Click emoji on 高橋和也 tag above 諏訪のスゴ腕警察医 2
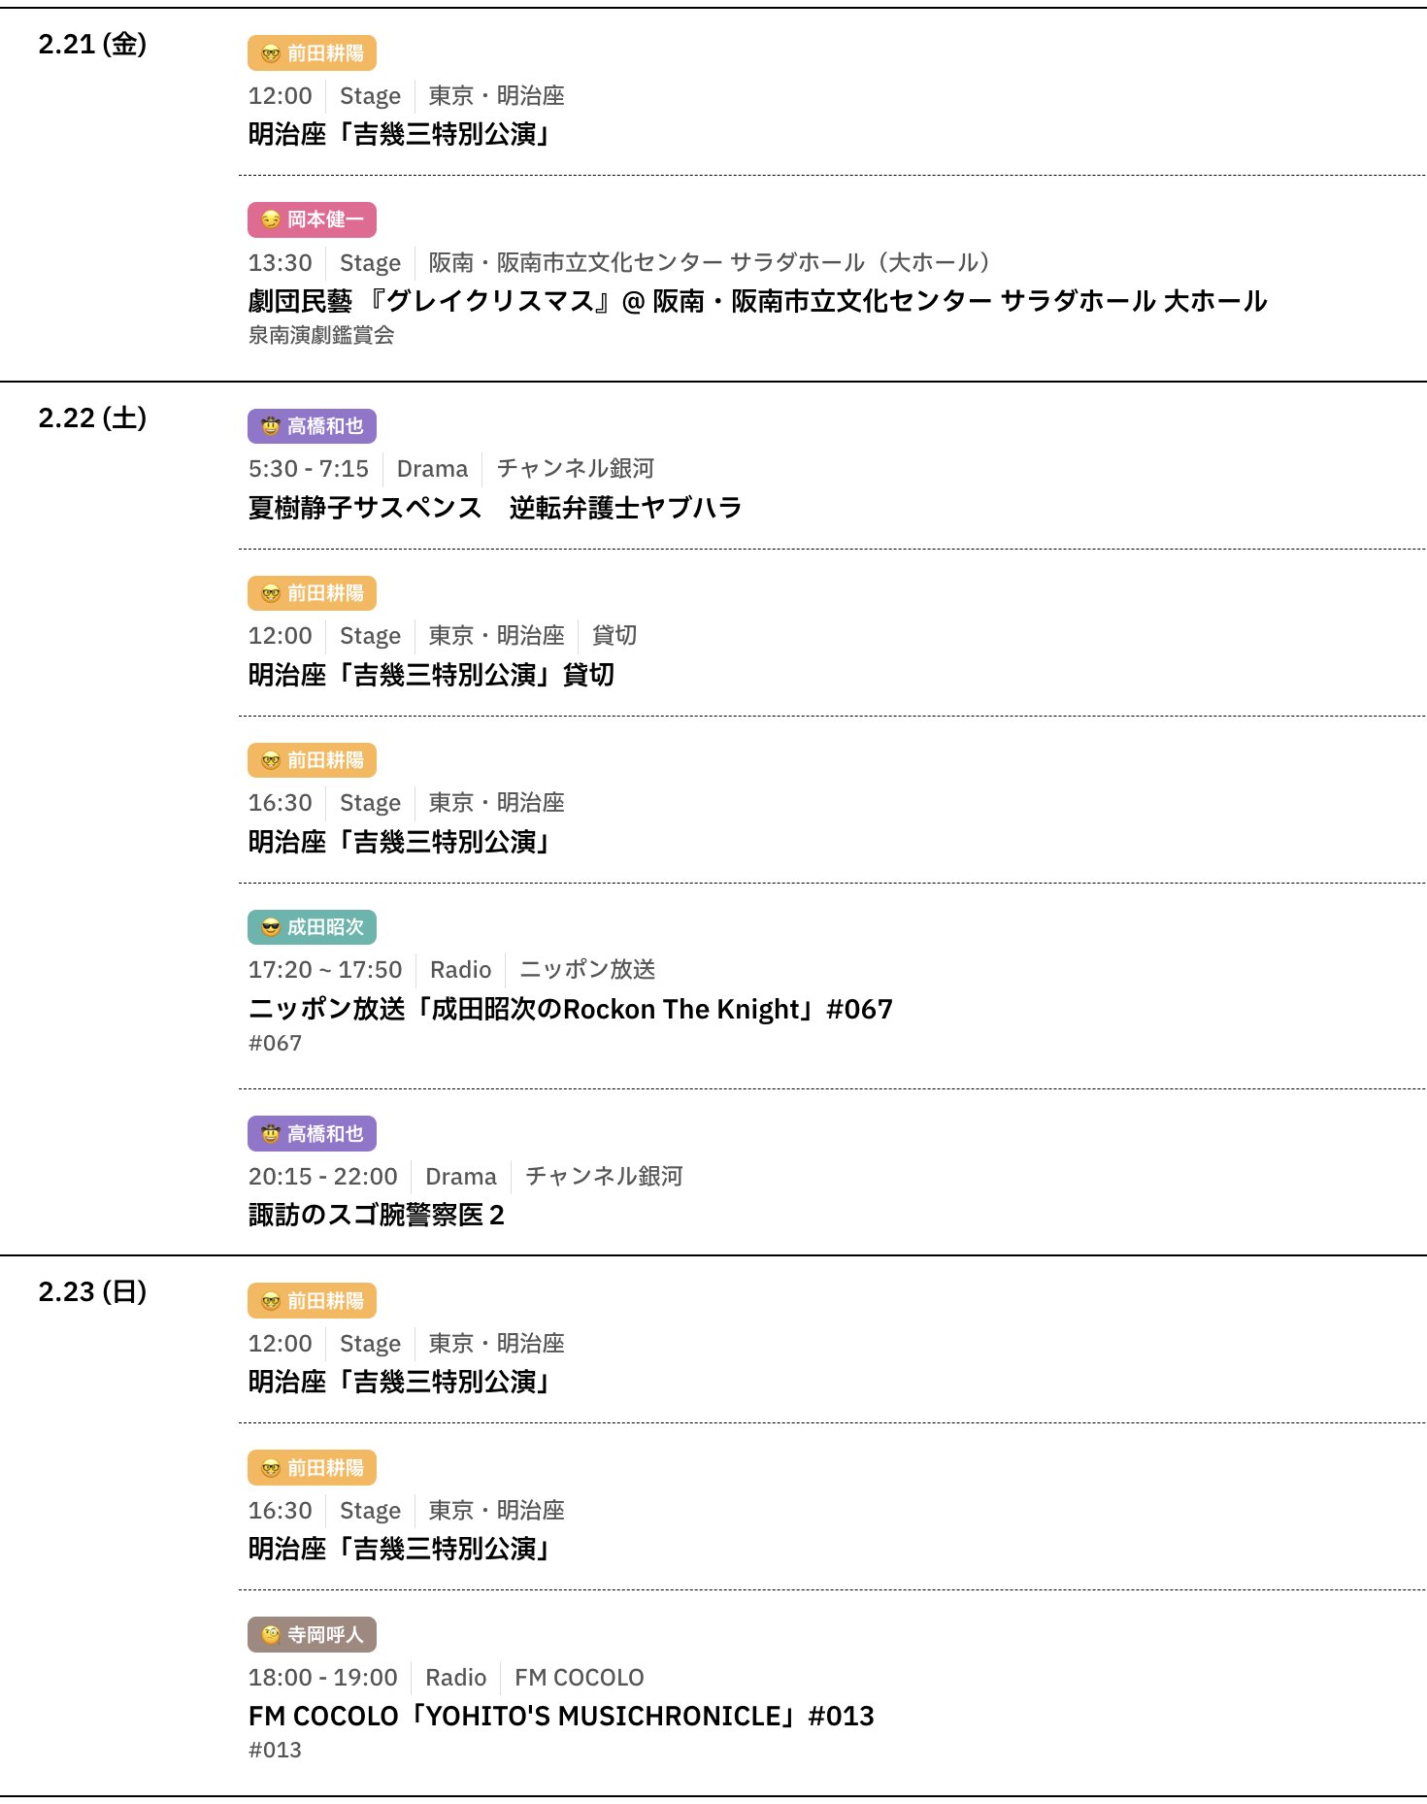This screenshot has width=1427, height=1804. (271, 1134)
